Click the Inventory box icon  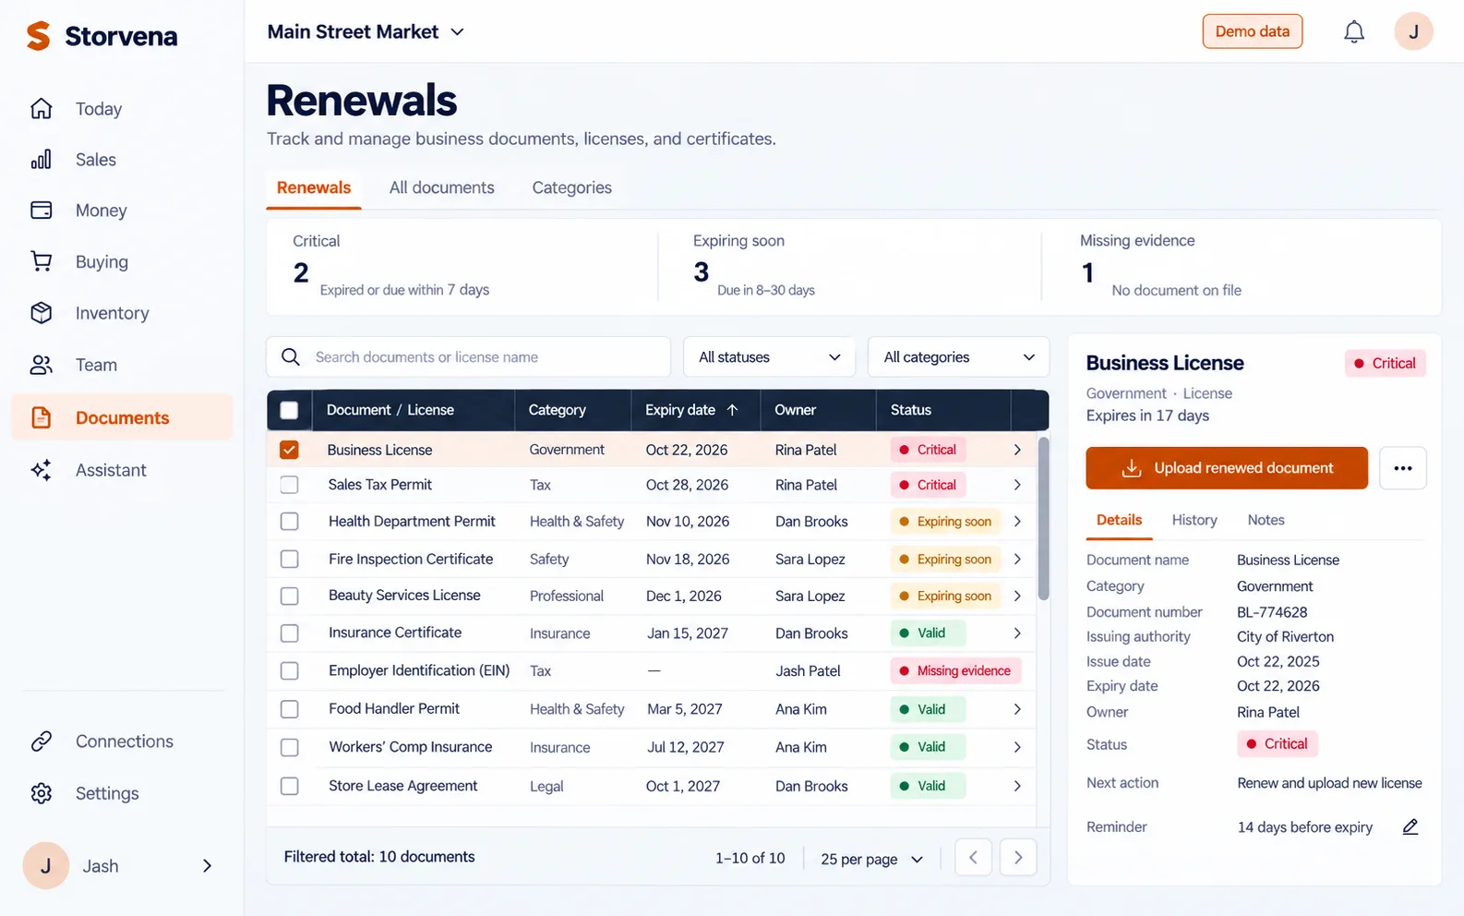42,313
